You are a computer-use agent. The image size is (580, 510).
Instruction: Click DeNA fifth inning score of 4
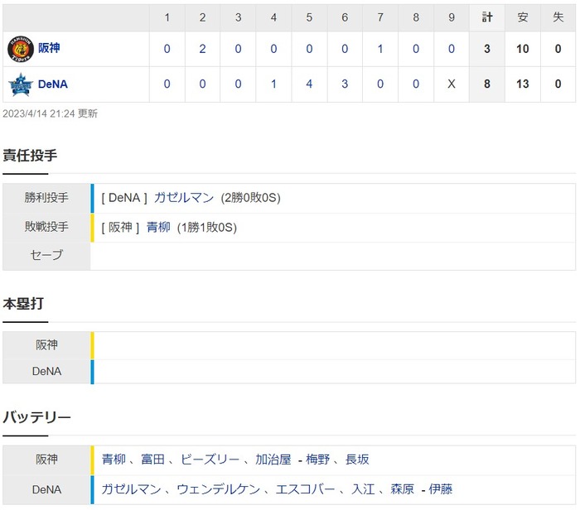click(309, 84)
